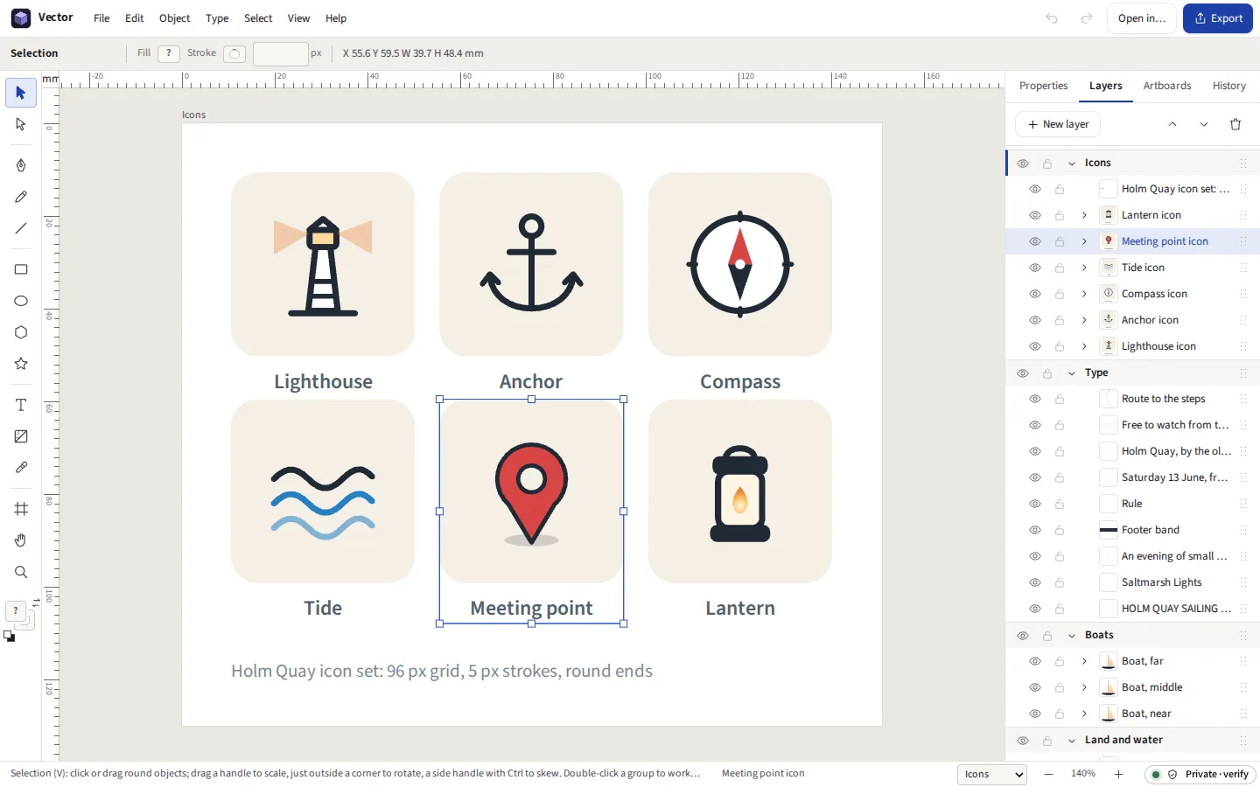The height and width of the screenshot is (787, 1260).
Task: Lock the Meeting point icon layer
Action: tap(1059, 241)
